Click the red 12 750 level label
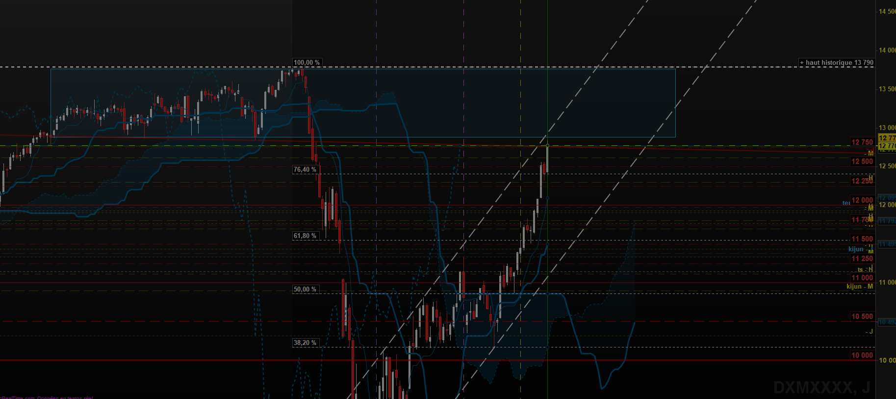 point(862,142)
